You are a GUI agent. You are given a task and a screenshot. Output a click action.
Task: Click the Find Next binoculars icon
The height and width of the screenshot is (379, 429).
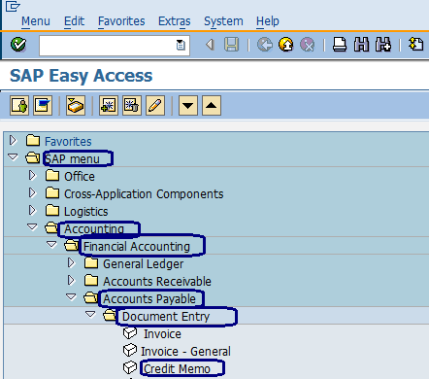click(383, 45)
